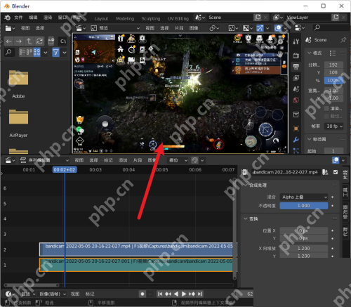The width and height of the screenshot is (351, 307).
Task: Switch file browser to horizontal list display
Action: [29, 52]
